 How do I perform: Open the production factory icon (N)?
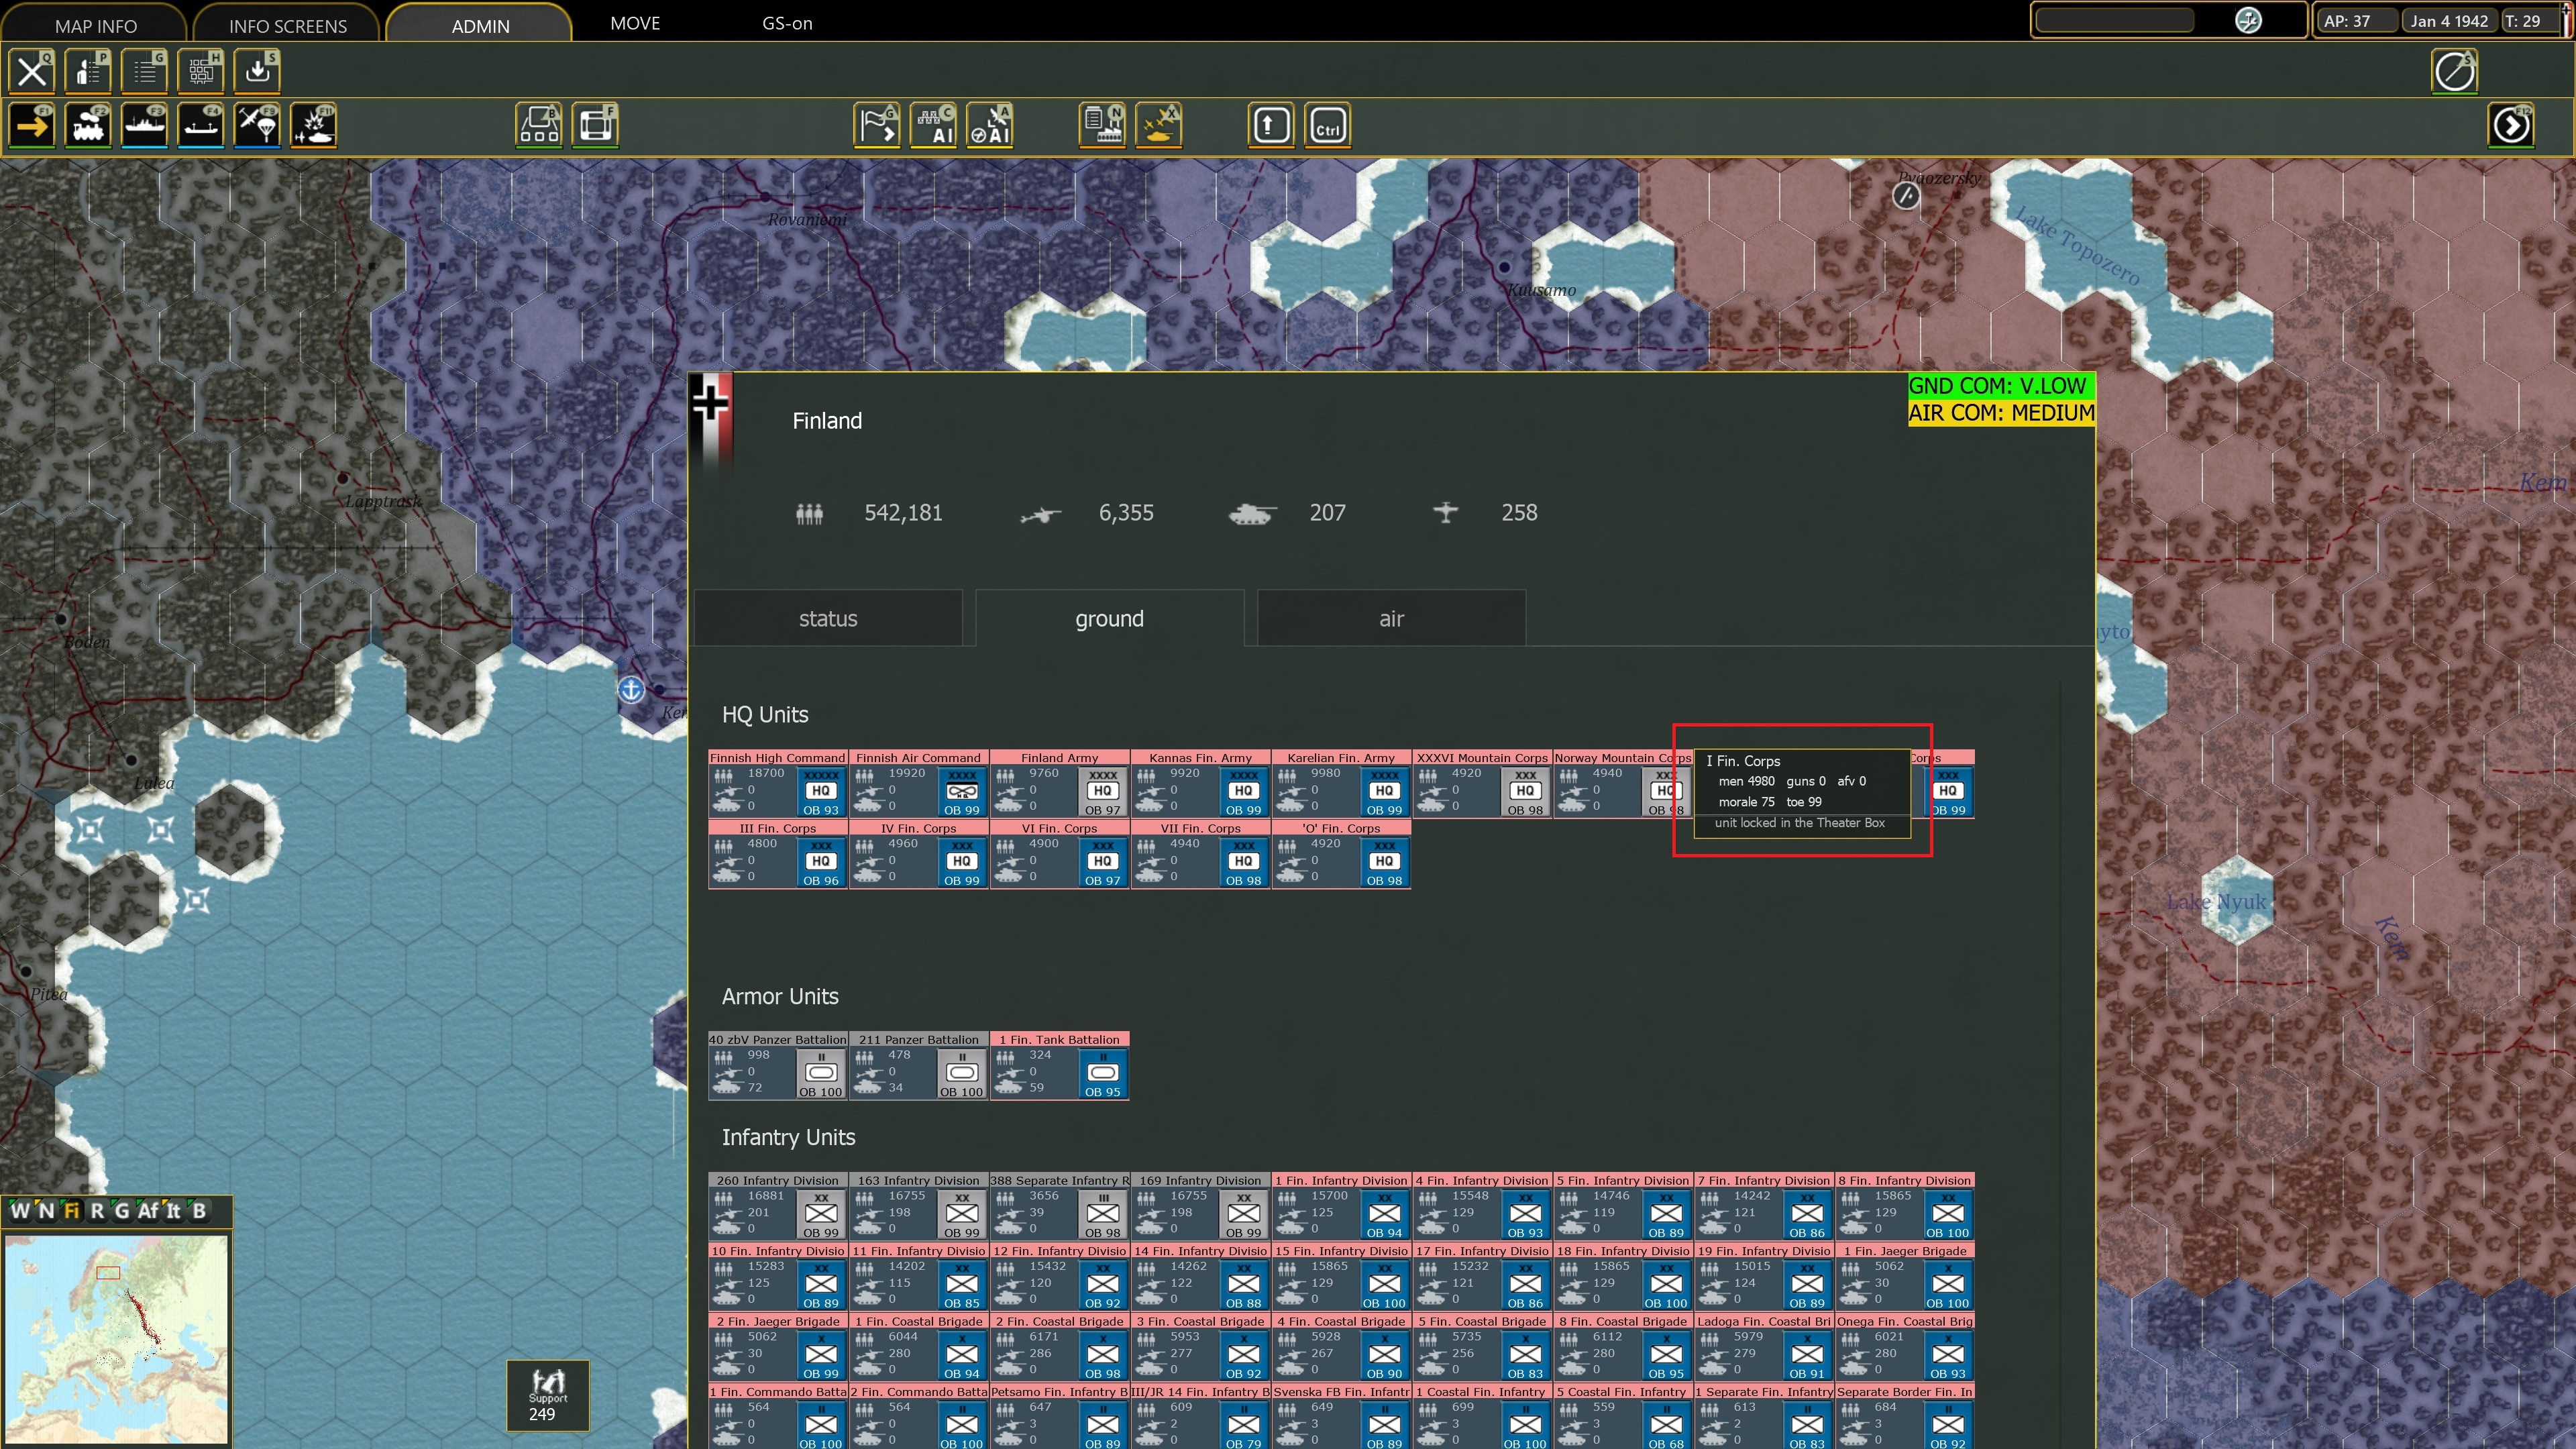click(1103, 126)
